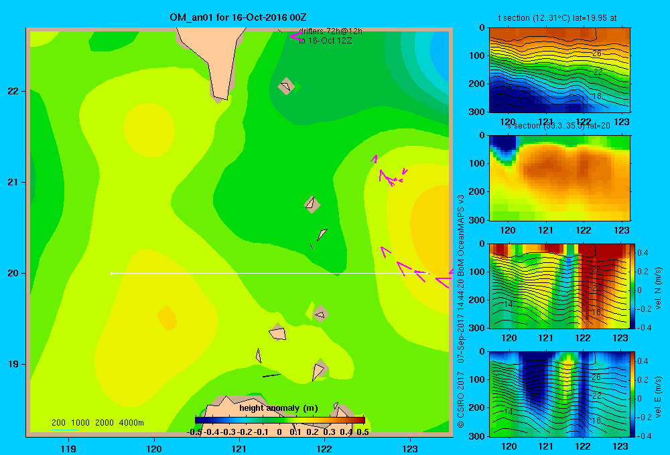Click the island just below latitude 21 on the map
The height and width of the screenshot is (455, 670).
(312, 204)
